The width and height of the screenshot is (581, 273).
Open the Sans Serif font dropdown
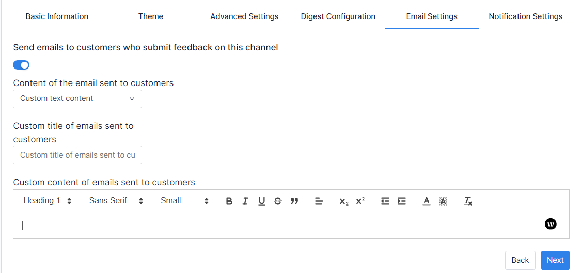point(116,201)
